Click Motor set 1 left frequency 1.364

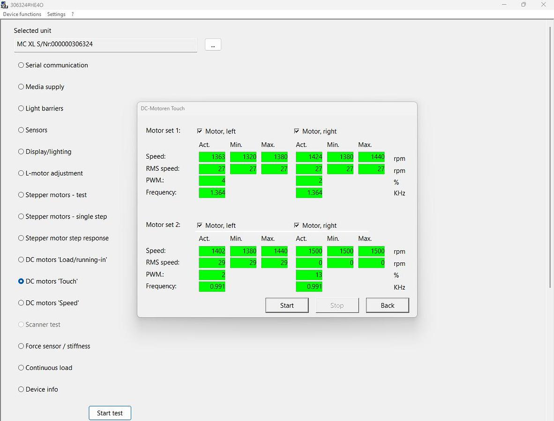click(x=212, y=193)
